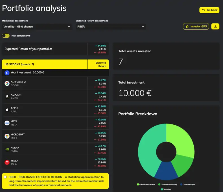Click the star icon in Investor GPS
This screenshot has height=192, width=223.
pos(187,26)
